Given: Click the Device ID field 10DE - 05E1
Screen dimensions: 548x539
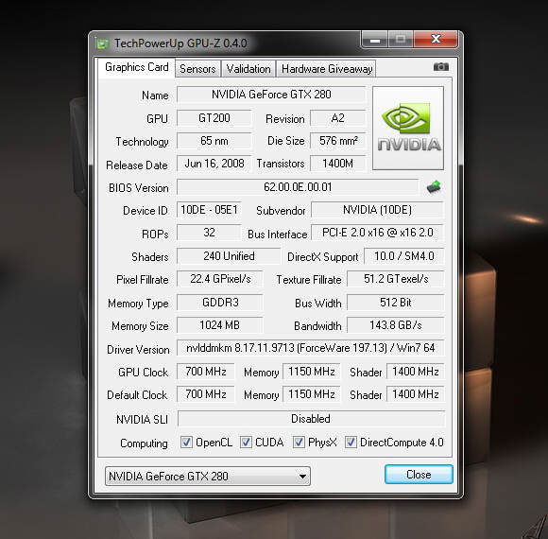Looking at the screenshot, I should 209,210.
